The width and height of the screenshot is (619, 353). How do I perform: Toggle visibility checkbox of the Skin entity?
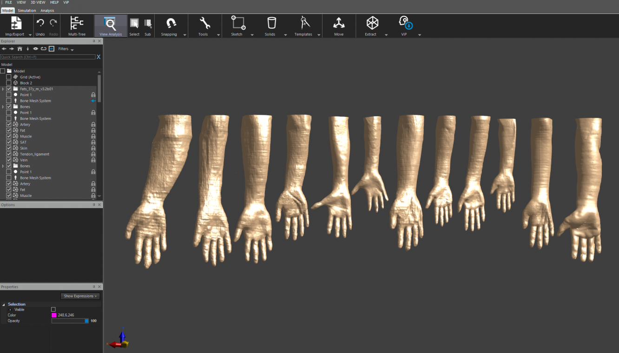click(x=8, y=148)
